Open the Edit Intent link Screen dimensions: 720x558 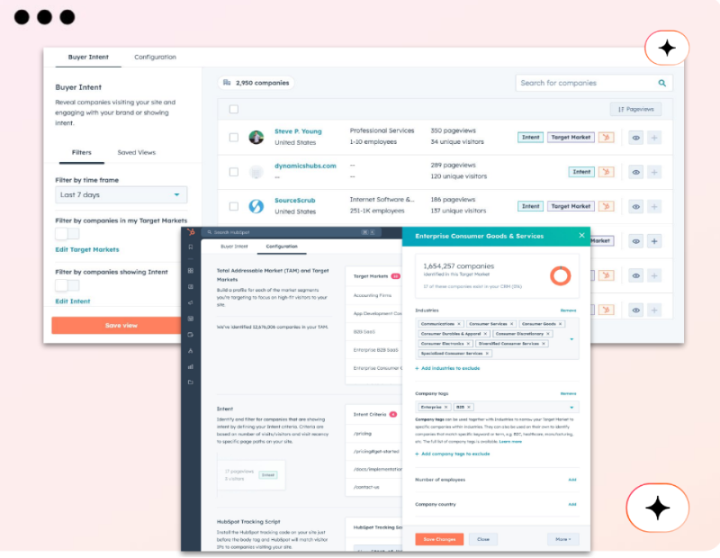pyautogui.click(x=73, y=301)
